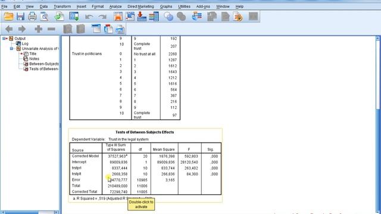Click the Export output icon

[59, 17]
